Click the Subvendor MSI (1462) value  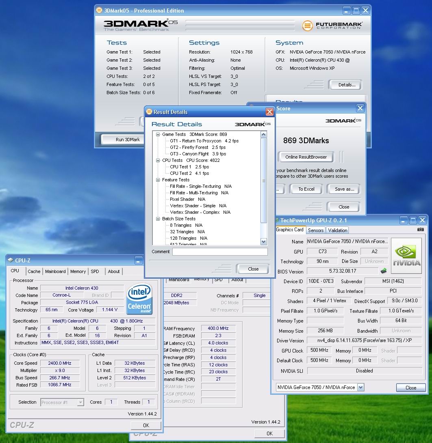tap(393, 282)
